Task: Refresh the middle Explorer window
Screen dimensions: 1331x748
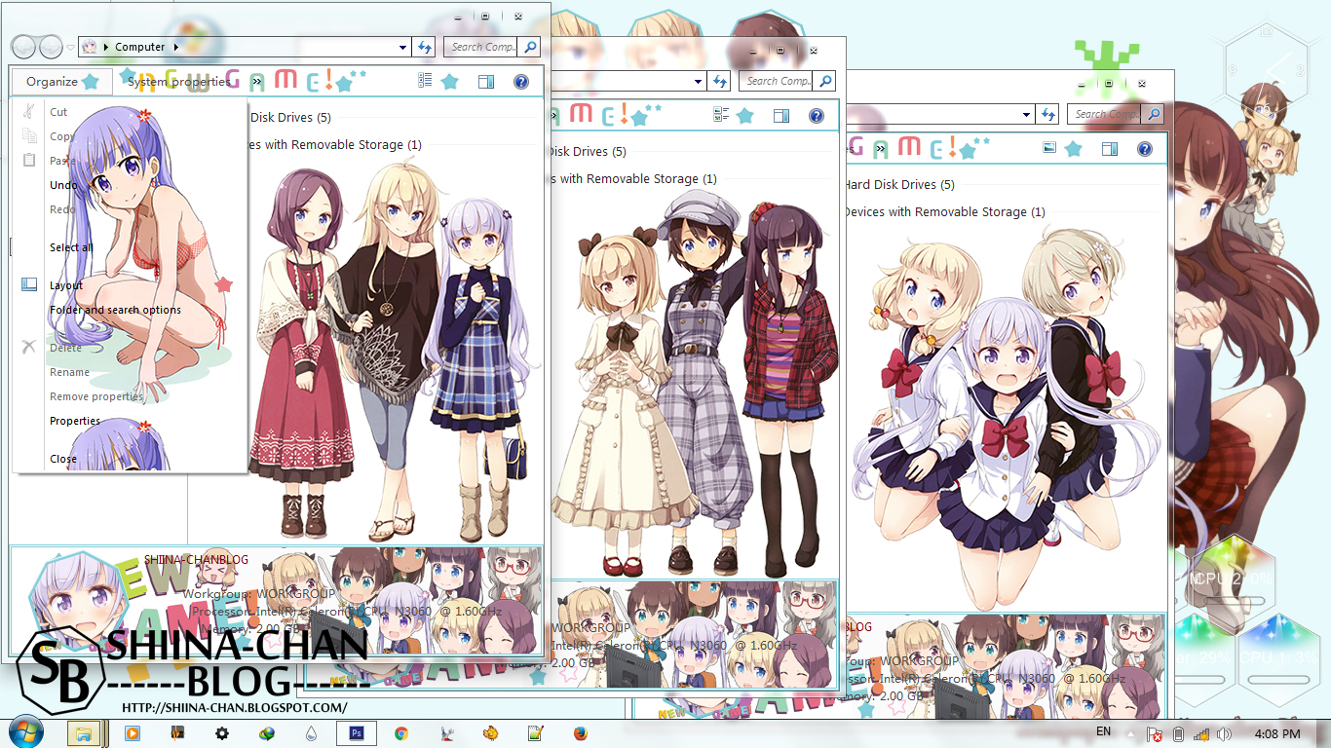Action: (720, 82)
